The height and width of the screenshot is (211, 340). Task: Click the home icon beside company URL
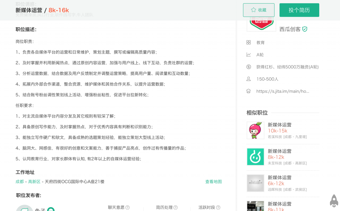(249, 91)
